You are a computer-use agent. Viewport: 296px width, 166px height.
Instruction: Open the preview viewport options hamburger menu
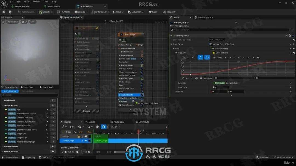point(3,22)
